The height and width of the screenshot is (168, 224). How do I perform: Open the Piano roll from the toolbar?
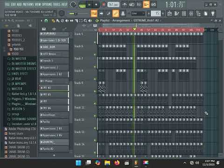click(x=176, y=14)
